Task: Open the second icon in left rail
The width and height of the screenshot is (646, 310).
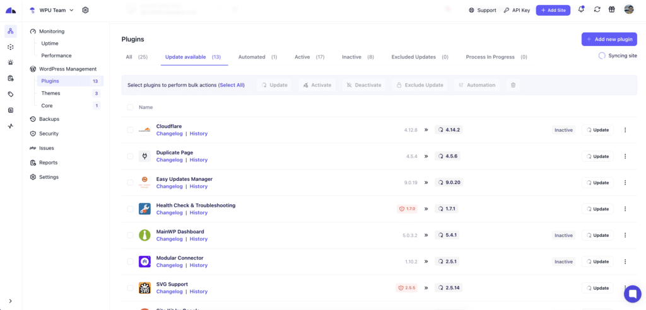Action: 11,47
